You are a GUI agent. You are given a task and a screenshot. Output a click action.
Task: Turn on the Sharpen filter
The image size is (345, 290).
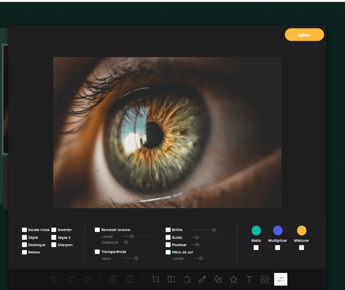(x=54, y=245)
